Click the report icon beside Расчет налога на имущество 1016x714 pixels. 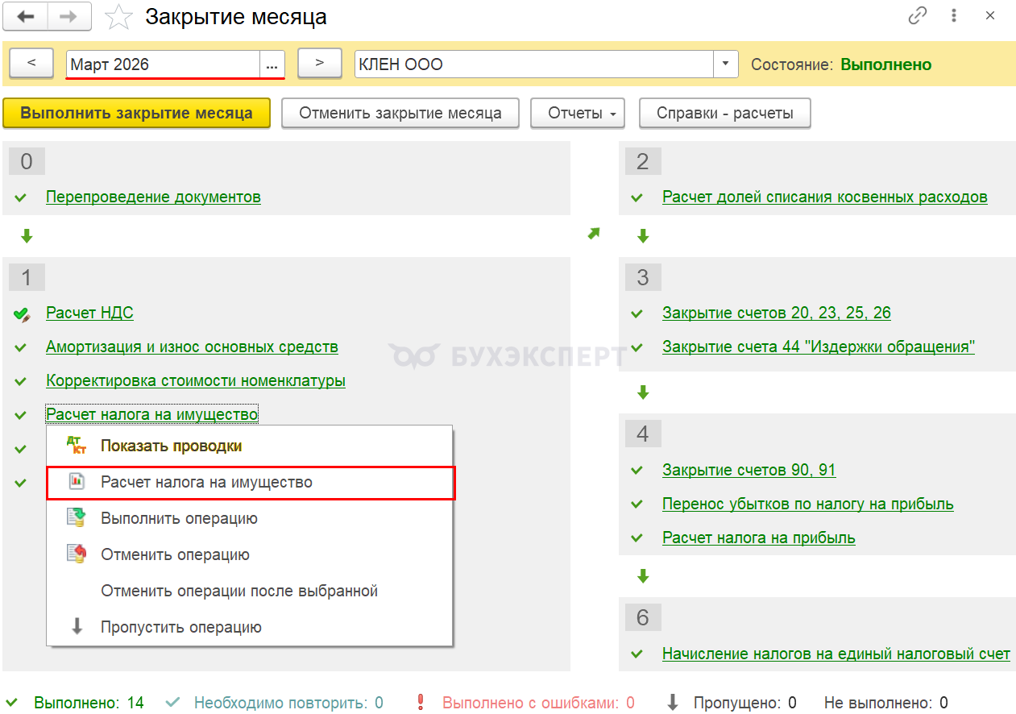point(77,482)
